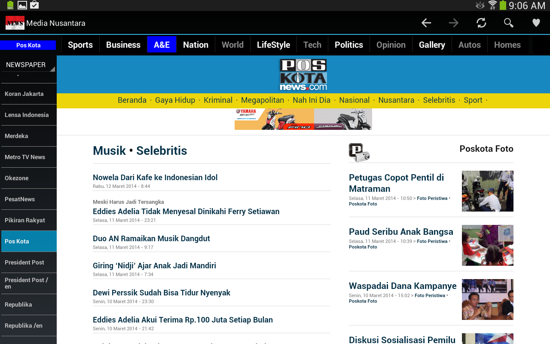Open search with magnifier icon
Viewport: 550px width, 344px height.
click(x=509, y=23)
